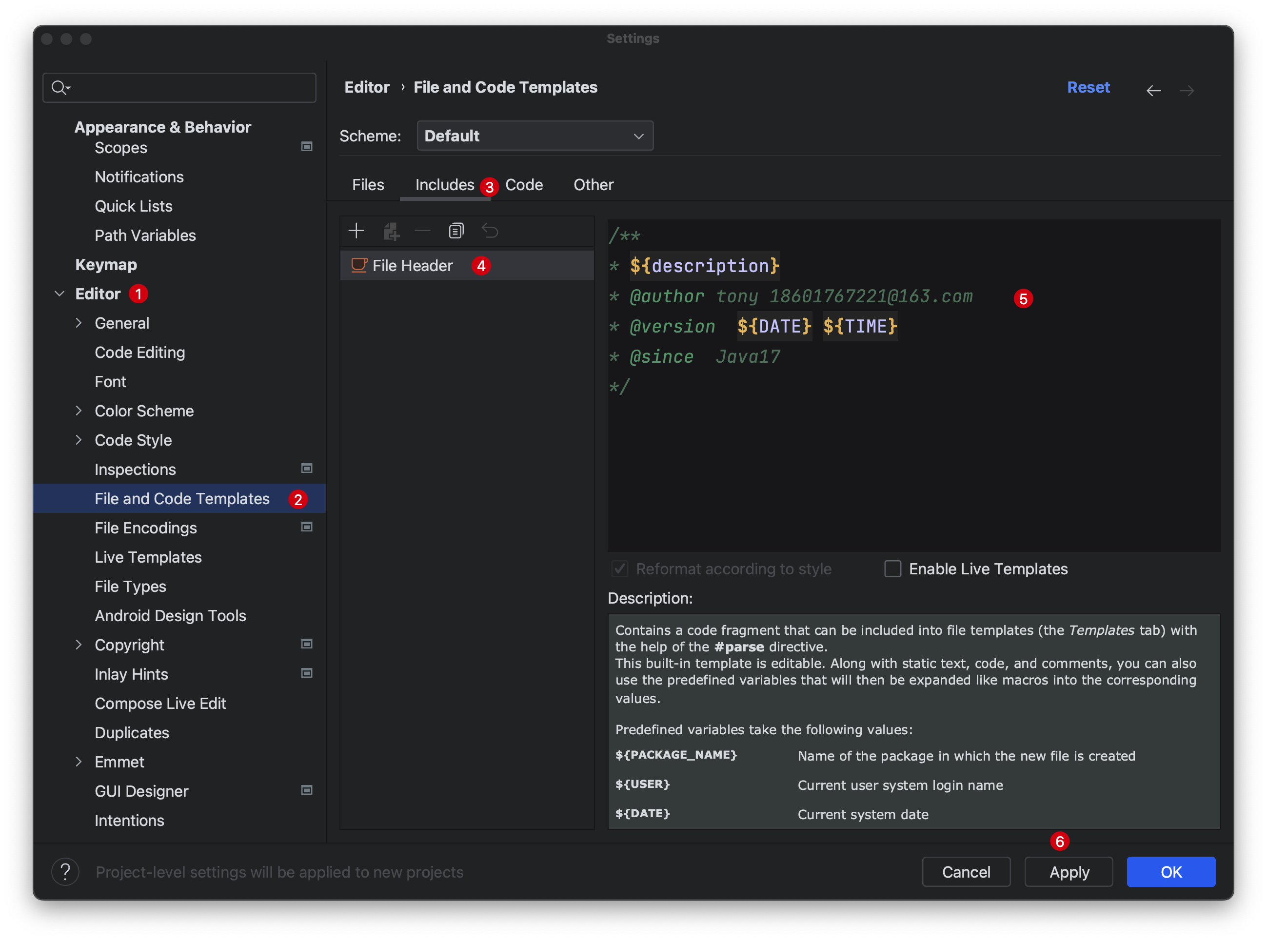Switch to the Files tab
The width and height of the screenshot is (1267, 941).
coord(368,185)
